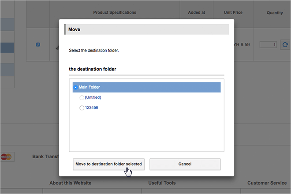
Task: Click Move to destination folder selected
Action: click(108, 164)
